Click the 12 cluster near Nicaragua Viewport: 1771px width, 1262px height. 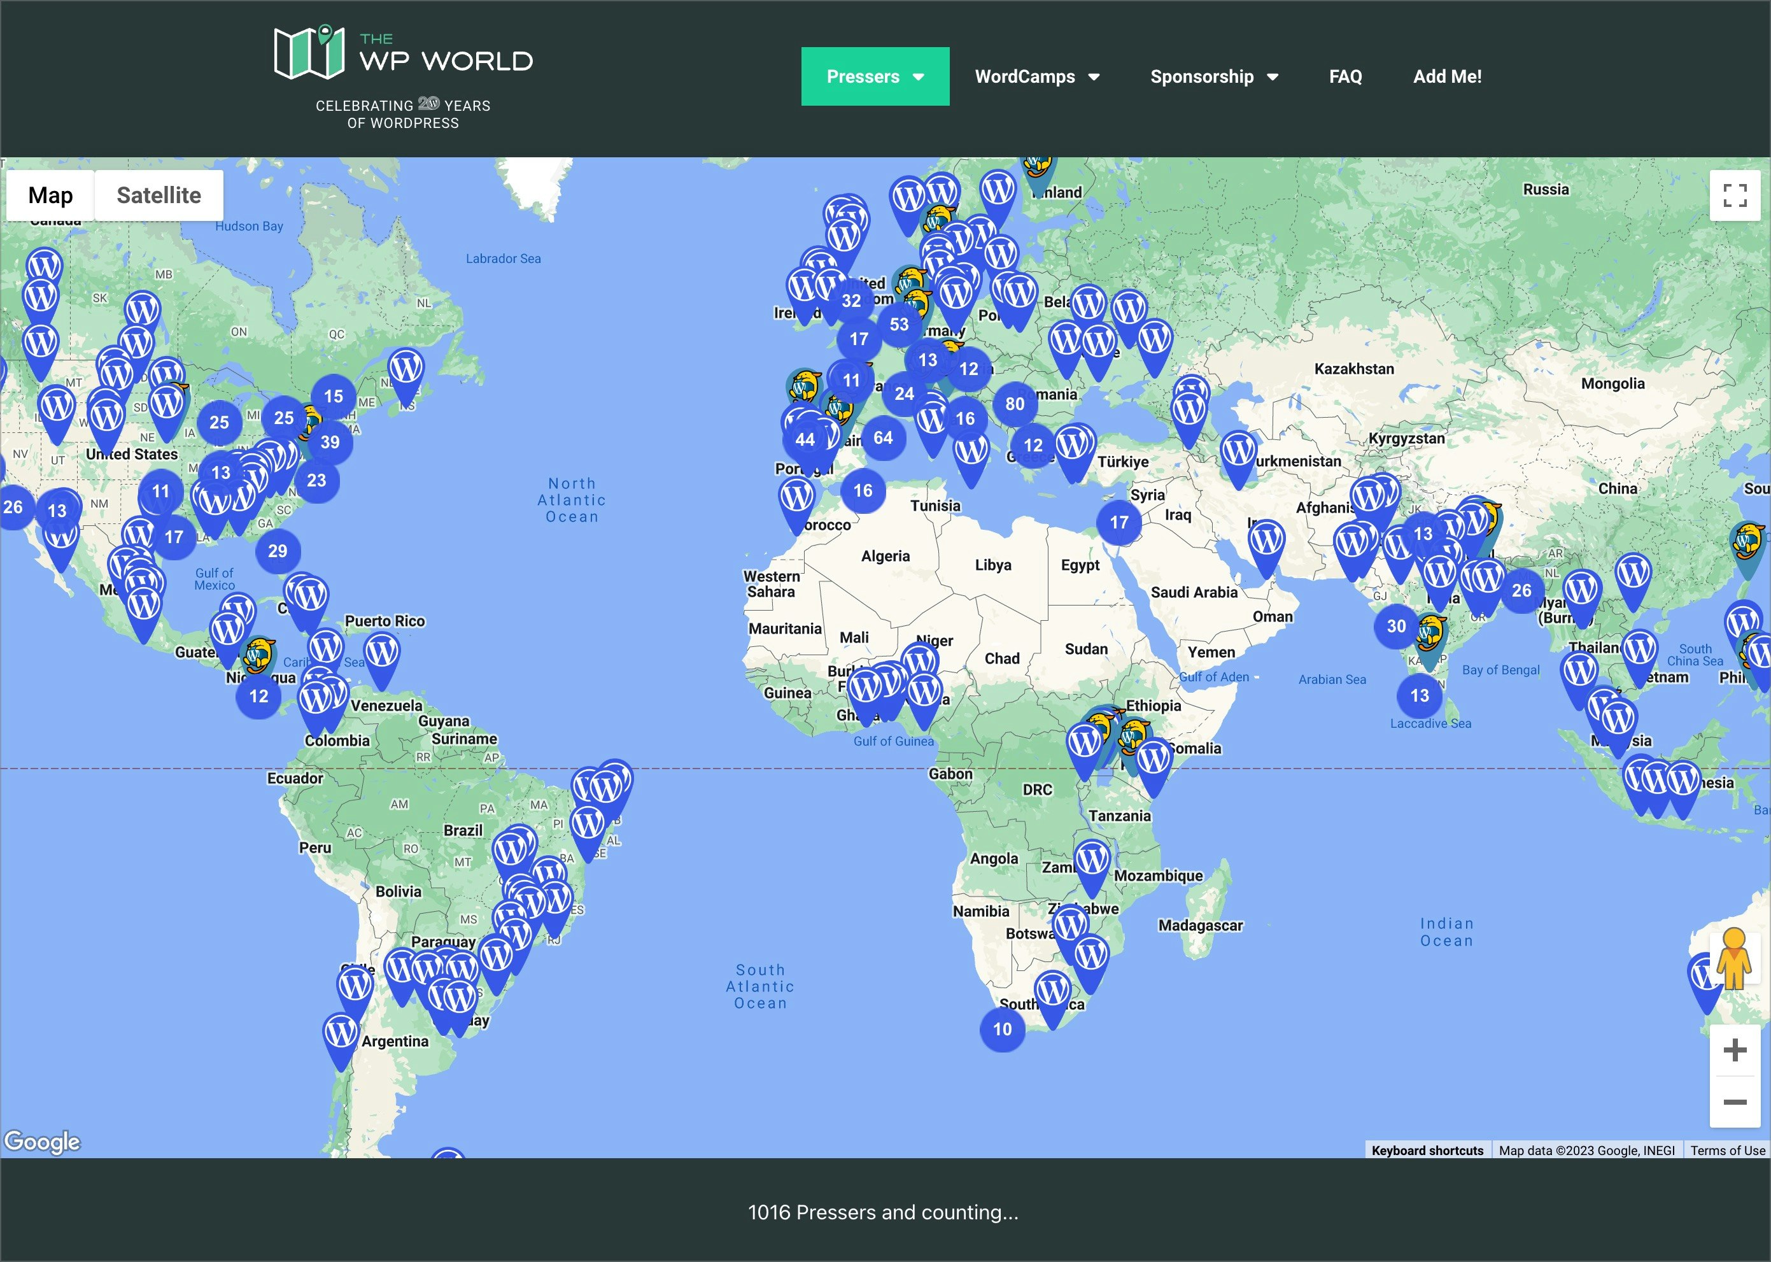click(258, 697)
